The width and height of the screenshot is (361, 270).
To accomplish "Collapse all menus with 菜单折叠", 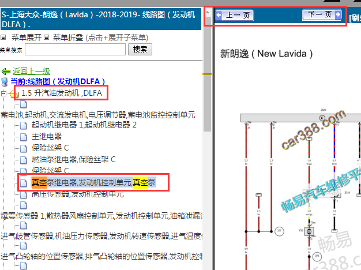I will point(68,37).
